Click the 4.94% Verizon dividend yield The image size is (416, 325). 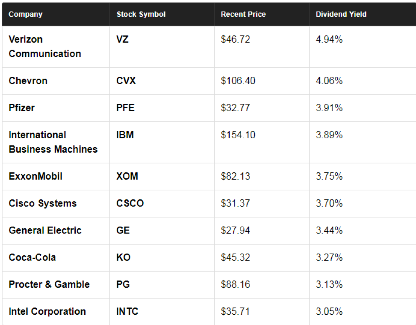tap(329, 39)
